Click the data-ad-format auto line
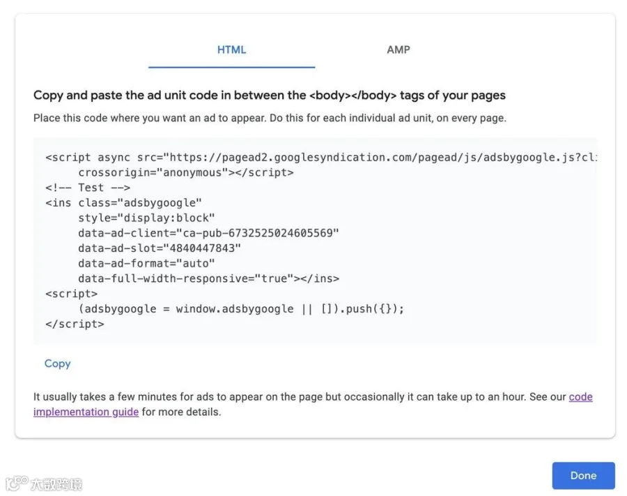Screen dimensions: 627x496 pyautogui.click(x=146, y=264)
